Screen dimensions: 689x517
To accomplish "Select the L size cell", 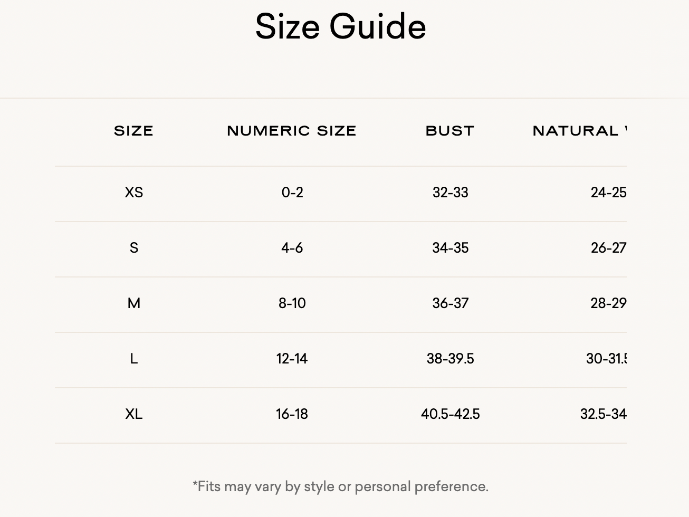I will pos(134,359).
